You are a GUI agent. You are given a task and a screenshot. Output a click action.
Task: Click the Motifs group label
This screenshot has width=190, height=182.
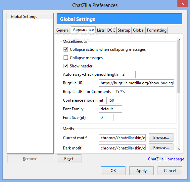(x=68, y=129)
